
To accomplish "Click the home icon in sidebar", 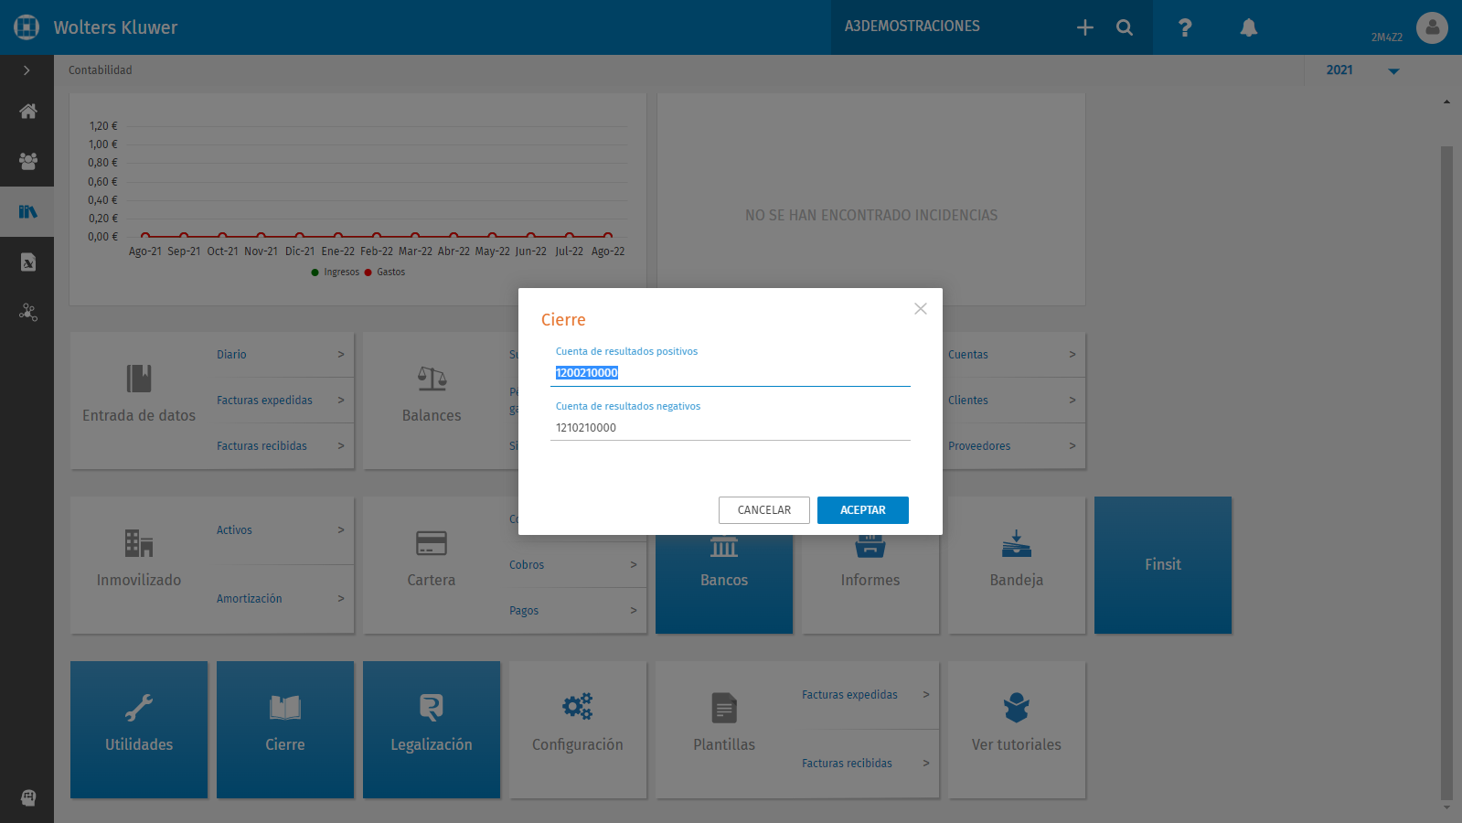I will [27, 112].
